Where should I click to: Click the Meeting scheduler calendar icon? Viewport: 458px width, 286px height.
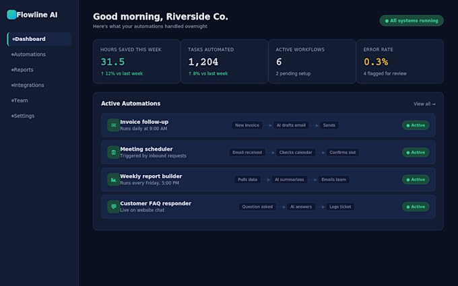[114, 152]
